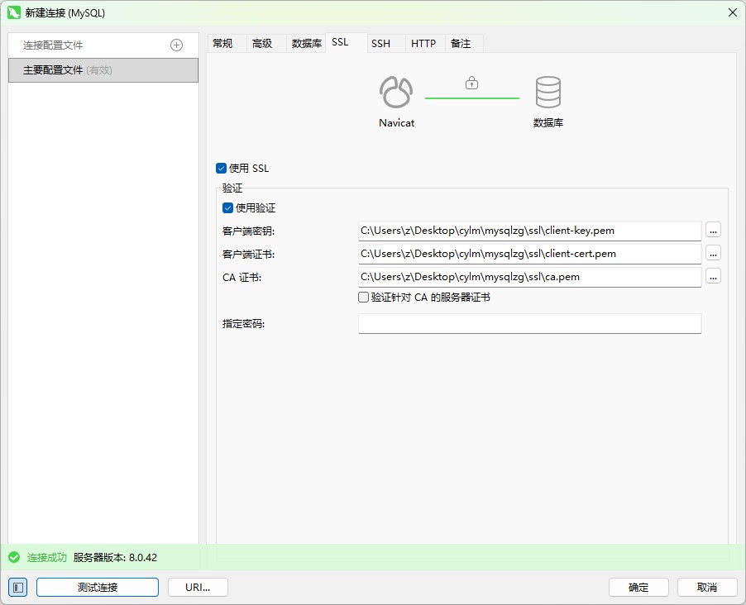This screenshot has width=746, height=605.
Task: Click the lock icon on connection line
Action: pyautogui.click(x=471, y=83)
